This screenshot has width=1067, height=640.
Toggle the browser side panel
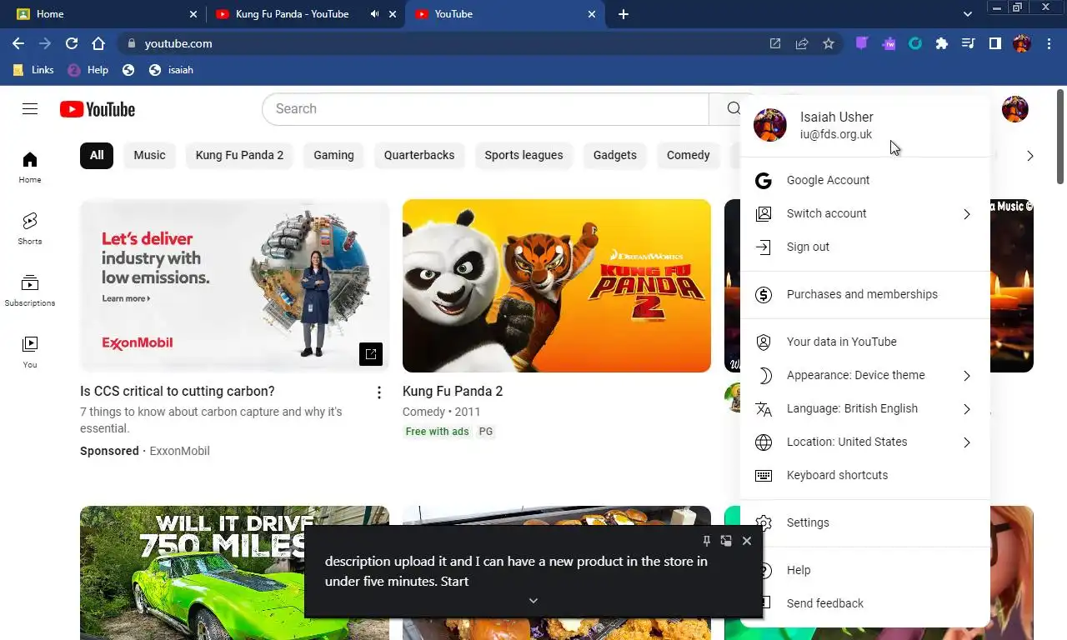(x=995, y=43)
